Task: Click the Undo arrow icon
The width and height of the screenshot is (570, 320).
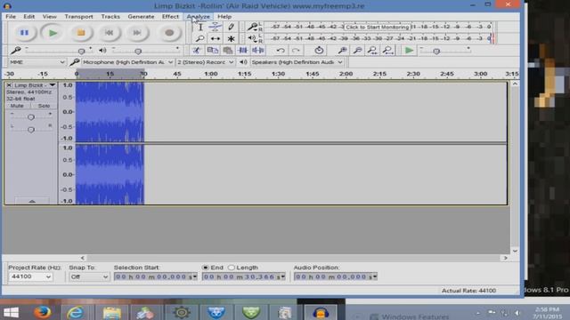Action: [281, 51]
